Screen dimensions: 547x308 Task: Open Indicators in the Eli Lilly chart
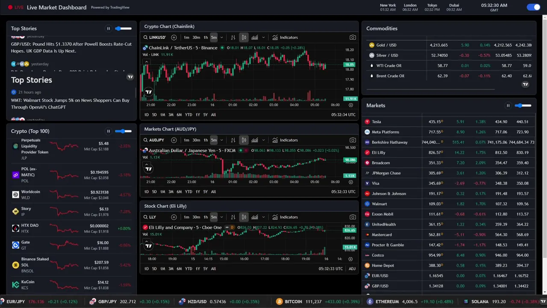(x=285, y=217)
